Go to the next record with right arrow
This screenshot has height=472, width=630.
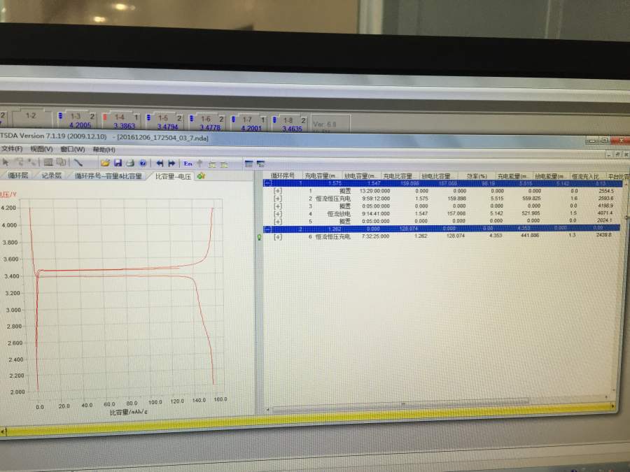click(172, 164)
